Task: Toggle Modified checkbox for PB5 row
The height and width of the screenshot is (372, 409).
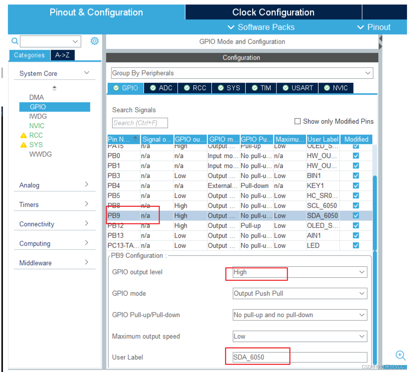Action: pos(356,196)
